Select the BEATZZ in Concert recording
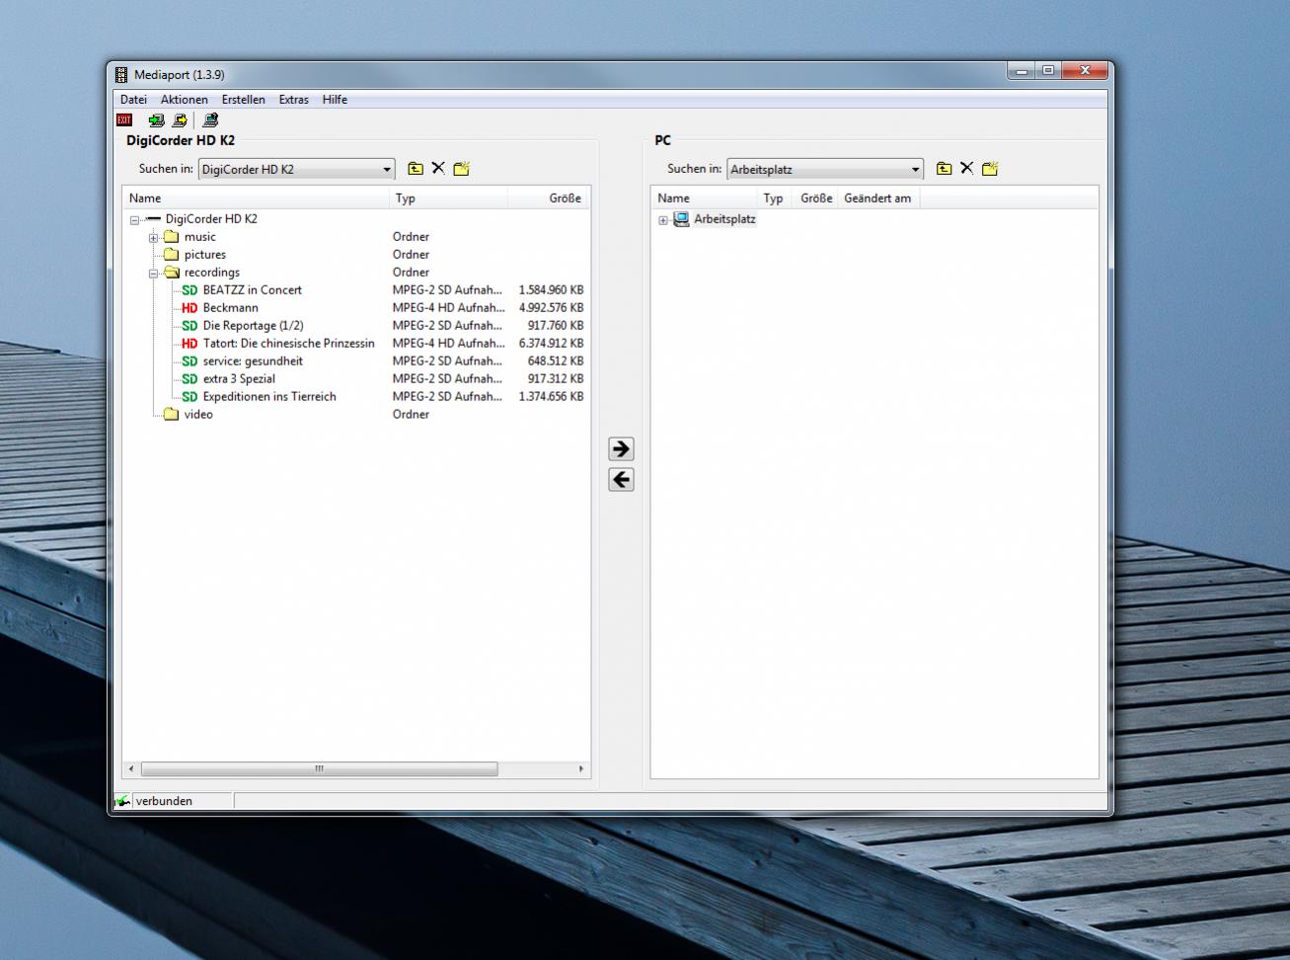 pyautogui.click(x=252, y=290)
